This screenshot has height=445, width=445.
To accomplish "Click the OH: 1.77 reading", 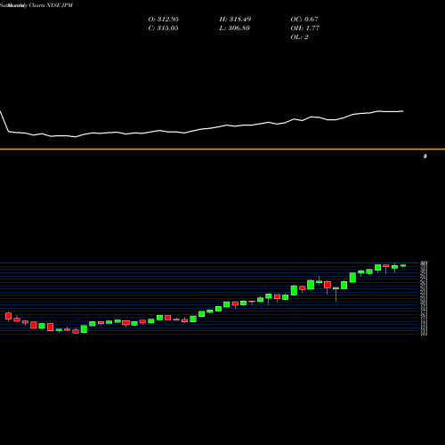I will (x=305, y=28).
